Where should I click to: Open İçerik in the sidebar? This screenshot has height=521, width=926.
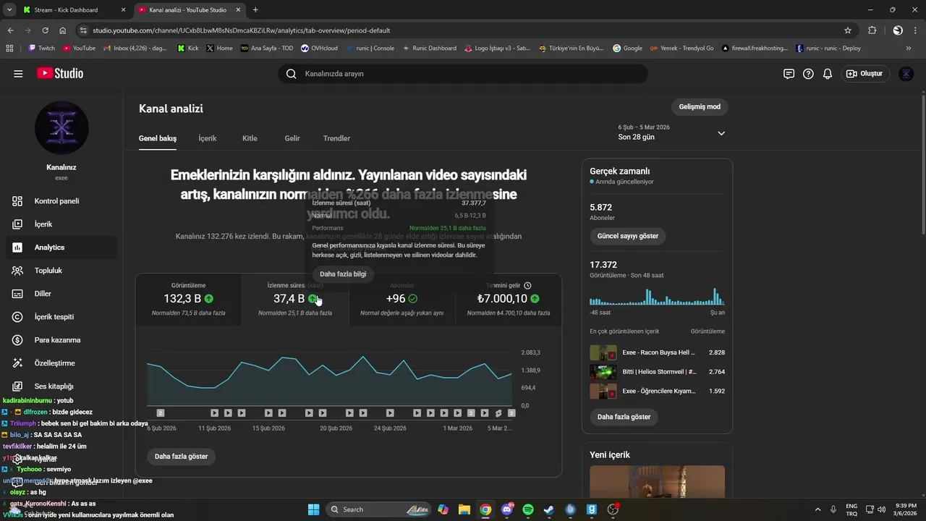[x=61, y=224]
